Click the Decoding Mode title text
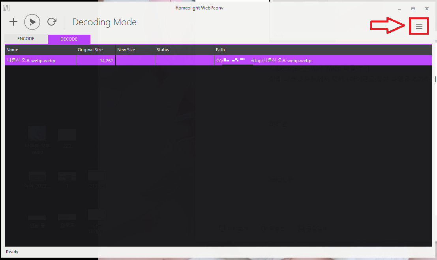Image resolution: width=437 pixels, height=260 pixels. (104, 22)
